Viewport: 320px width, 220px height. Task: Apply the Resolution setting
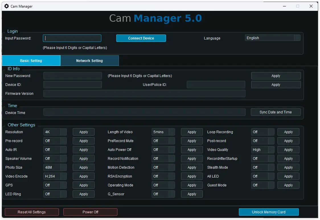(x=84, y=132)
